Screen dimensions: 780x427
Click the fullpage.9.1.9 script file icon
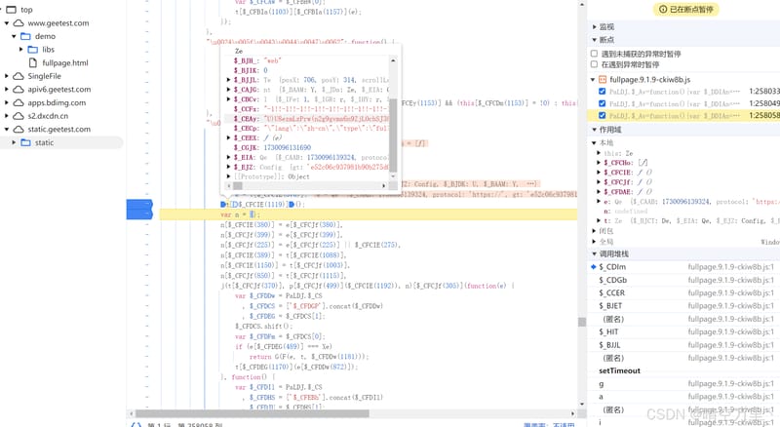pyautogui.click(x=603, y=80)
